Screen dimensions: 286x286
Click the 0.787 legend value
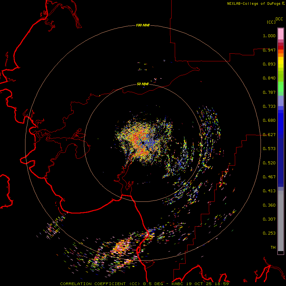(269, 92)
